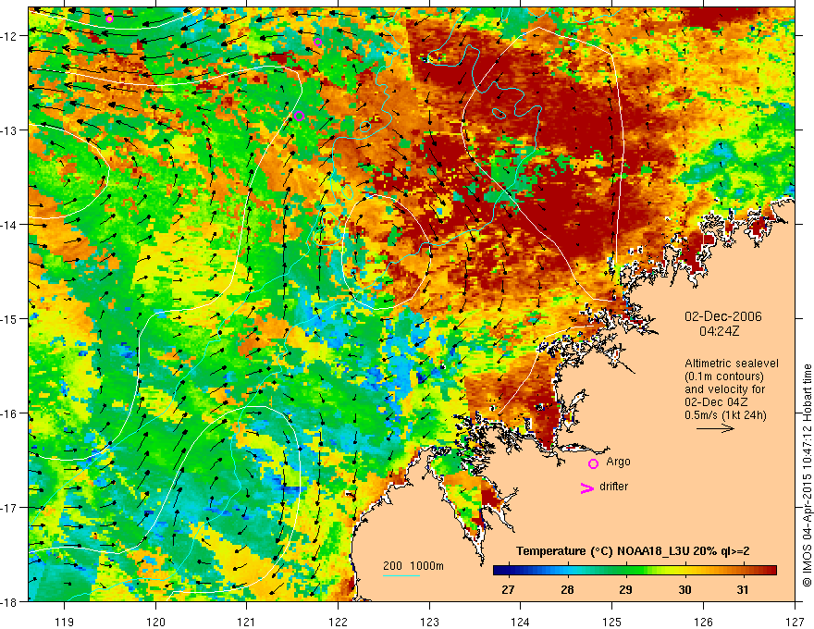Click the longitude axis label 125
Viewport: 814px width, 629px height.
click(x=612, y=622)
